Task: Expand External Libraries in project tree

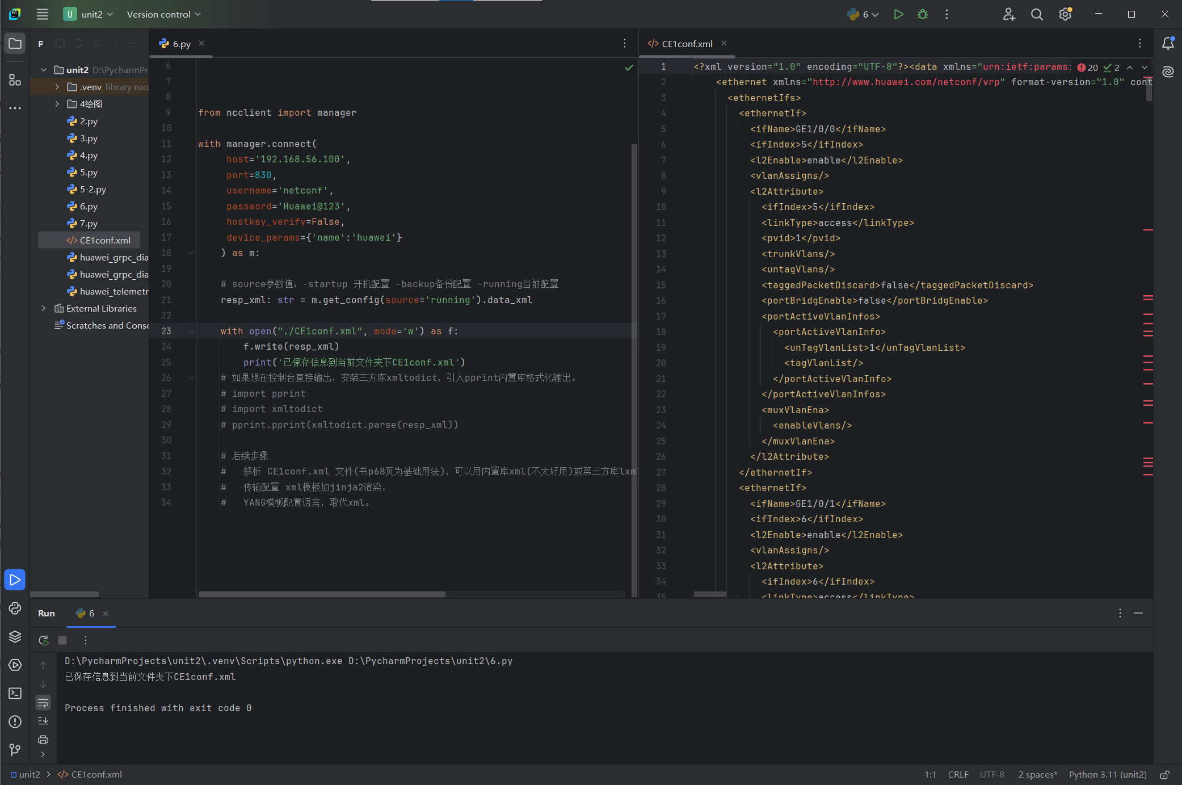Action: (x=44, y=308)
